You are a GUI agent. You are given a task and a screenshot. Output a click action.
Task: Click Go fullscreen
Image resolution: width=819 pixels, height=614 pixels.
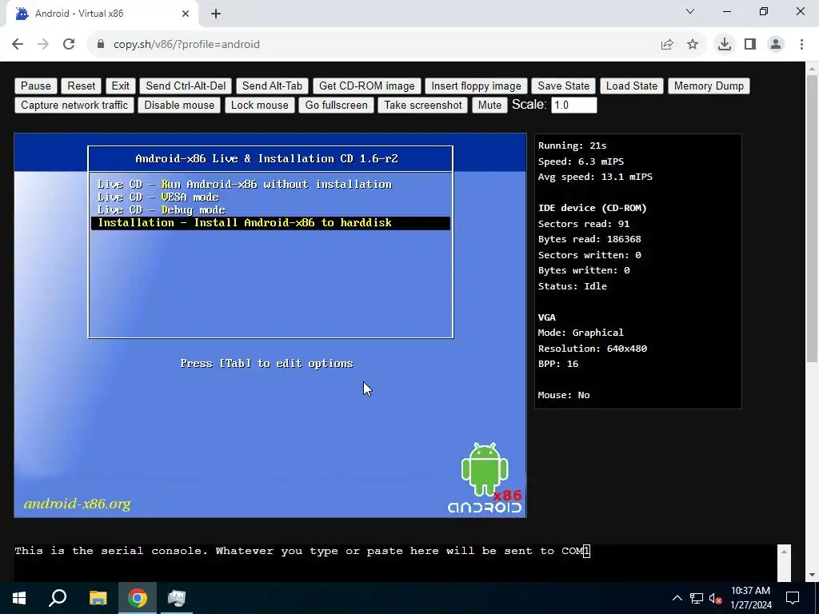click(x=336, y=105)
